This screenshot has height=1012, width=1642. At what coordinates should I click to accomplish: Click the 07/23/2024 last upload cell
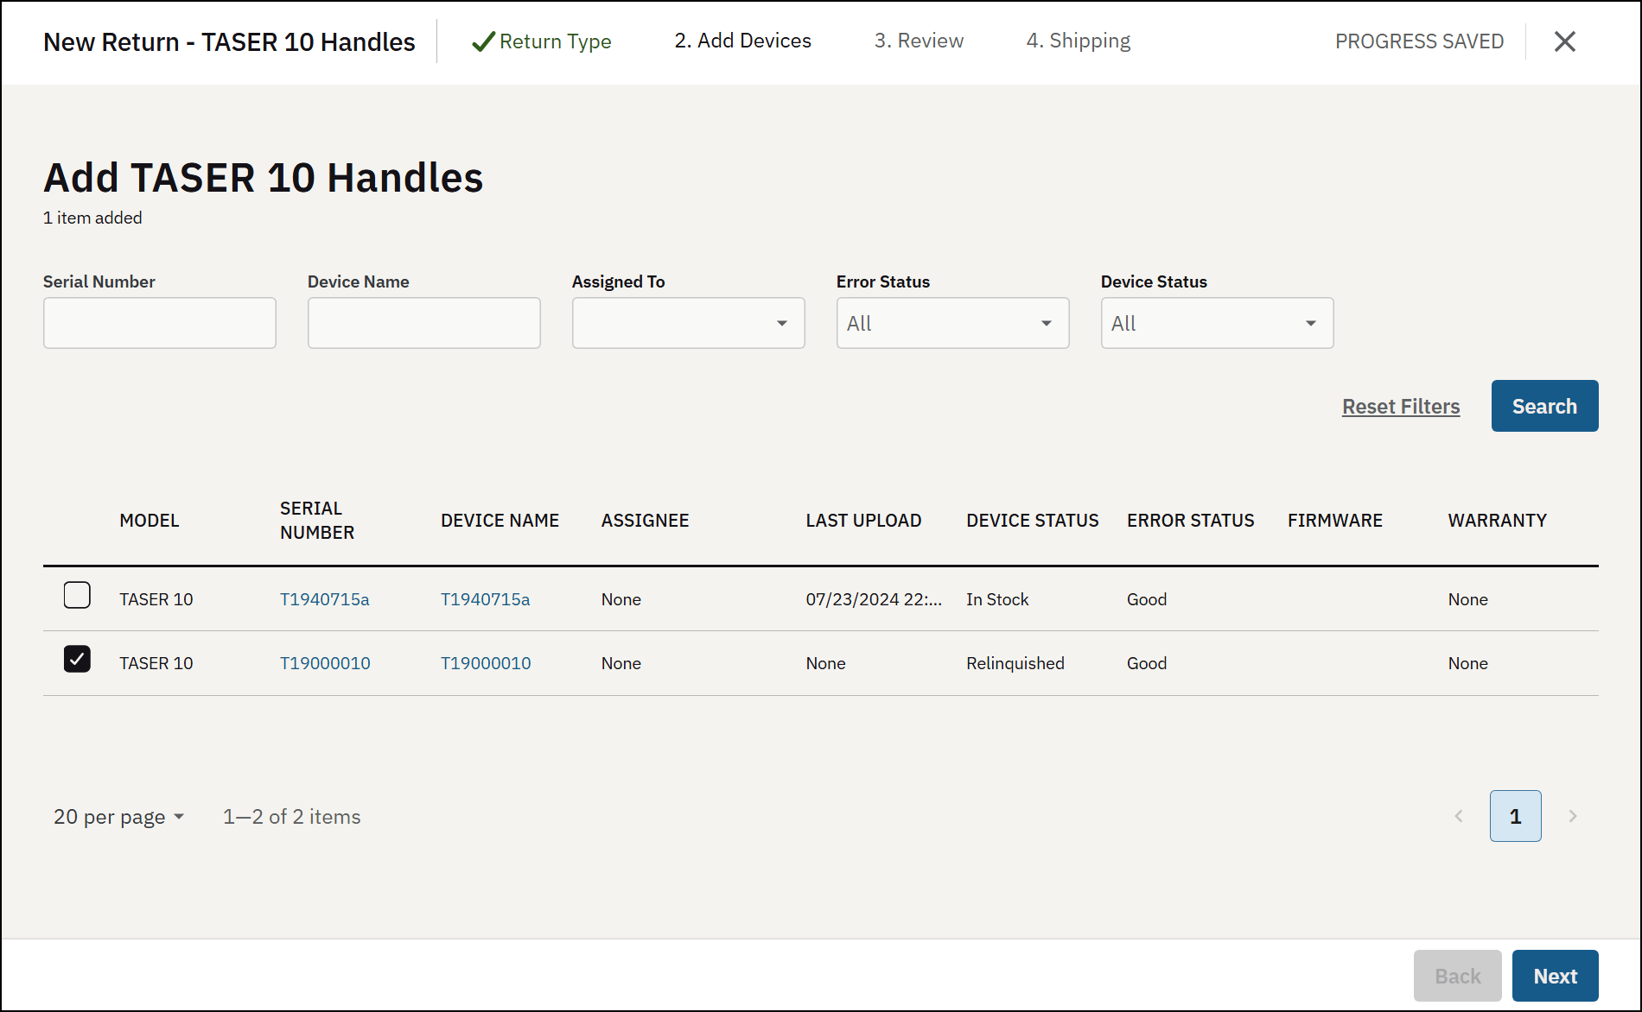[874, 599]
